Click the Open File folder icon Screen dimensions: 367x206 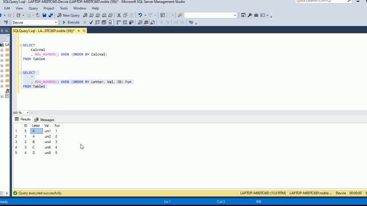pos(38,15)
